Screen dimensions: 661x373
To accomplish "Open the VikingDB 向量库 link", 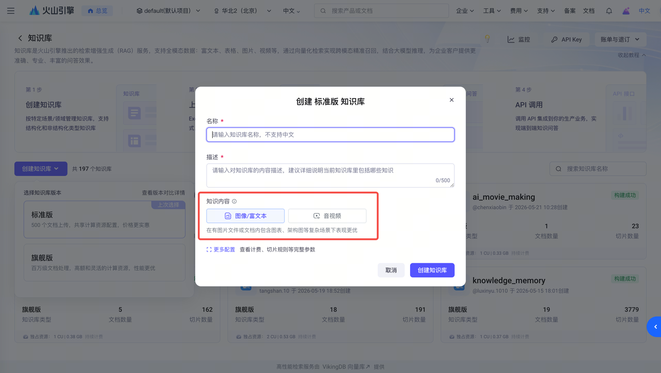I will point(346,367).
